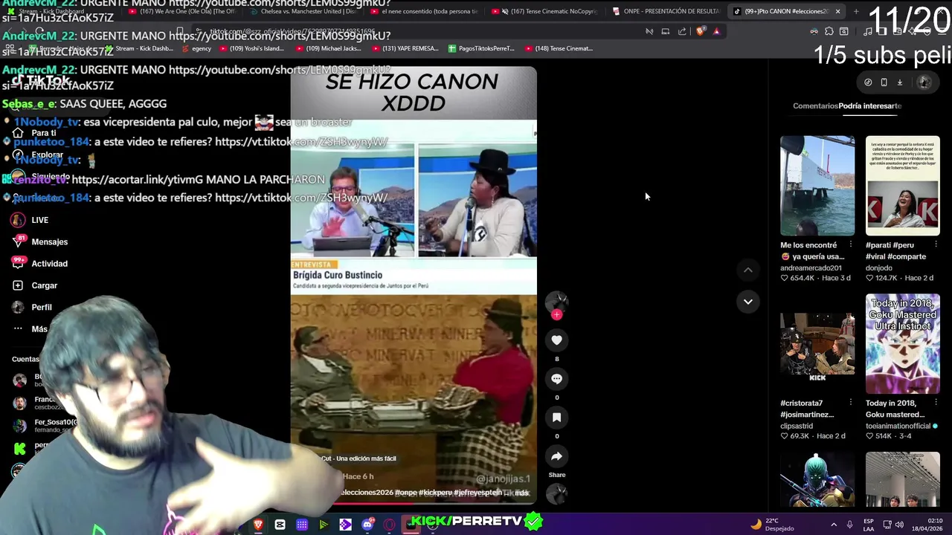The image size is (952, 535).
Task: Open options for '#parati #peru' video
Action: [936, 244]
